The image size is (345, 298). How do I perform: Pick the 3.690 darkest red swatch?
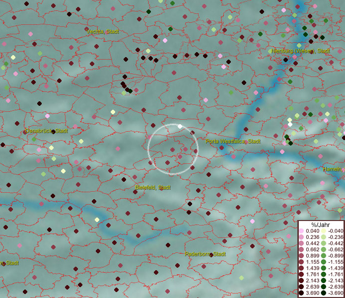[x=301, y=293]
